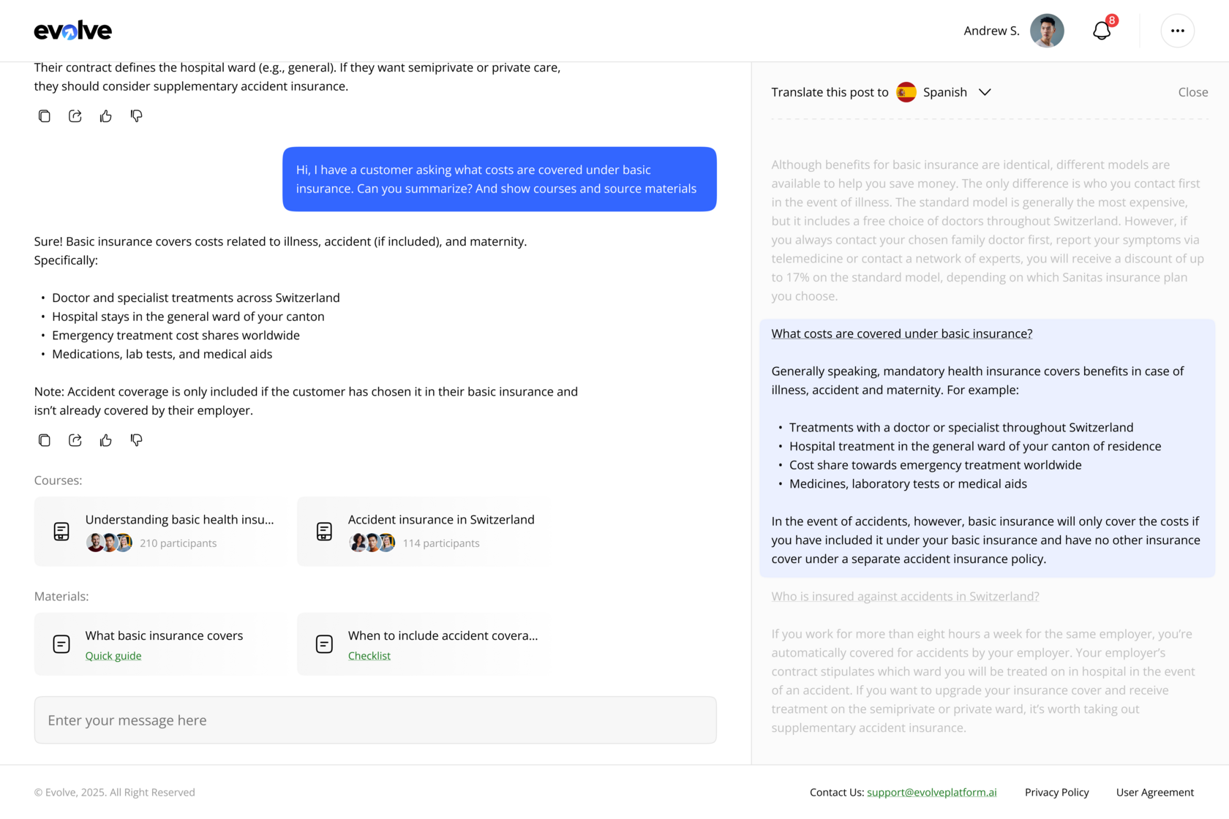Click the Checklist link

[x=369, y=655]
